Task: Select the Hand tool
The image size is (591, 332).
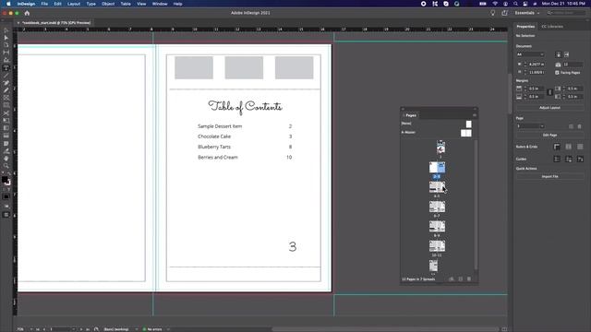Action: (6, 159)
